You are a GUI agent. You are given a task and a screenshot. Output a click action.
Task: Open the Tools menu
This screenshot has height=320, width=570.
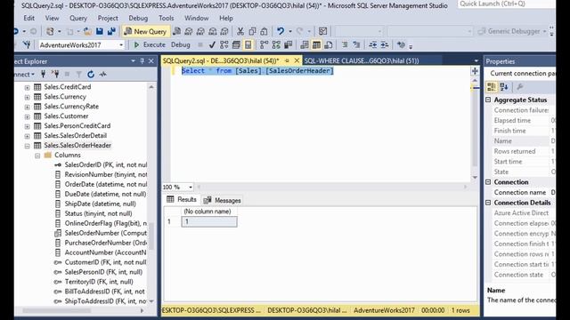click(x=167, y=18)
